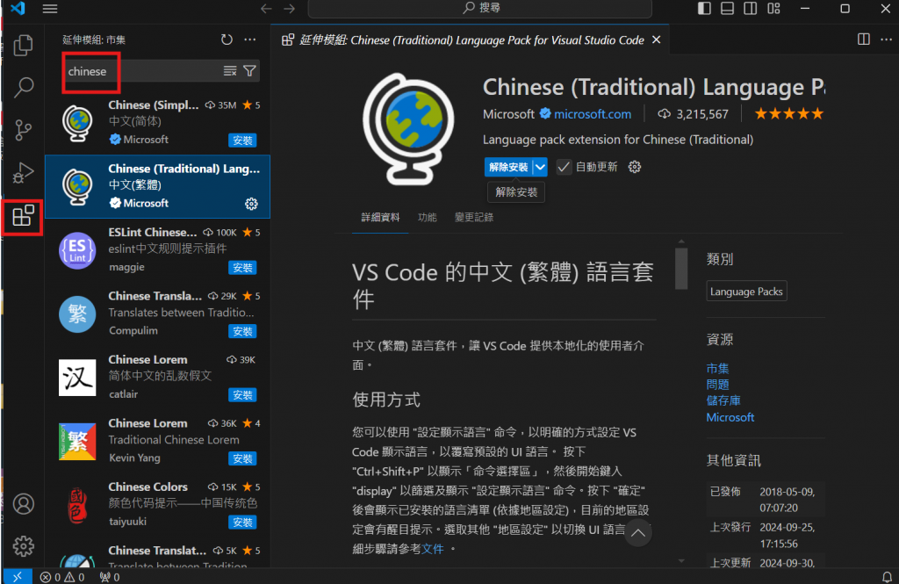
Task: Click the 3,215,567 install count
Action: click(x=693, y=114)
